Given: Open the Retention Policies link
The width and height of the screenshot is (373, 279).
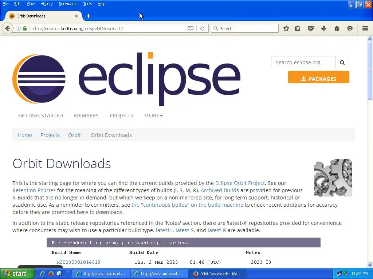Looking at the screenshot, I should [x=34, y=190].
